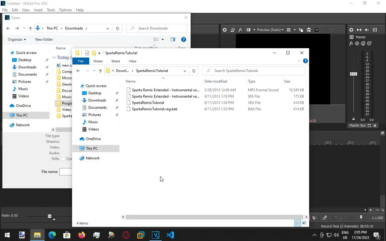Click Master automation settings gear icon

click(x=357, y=43)
